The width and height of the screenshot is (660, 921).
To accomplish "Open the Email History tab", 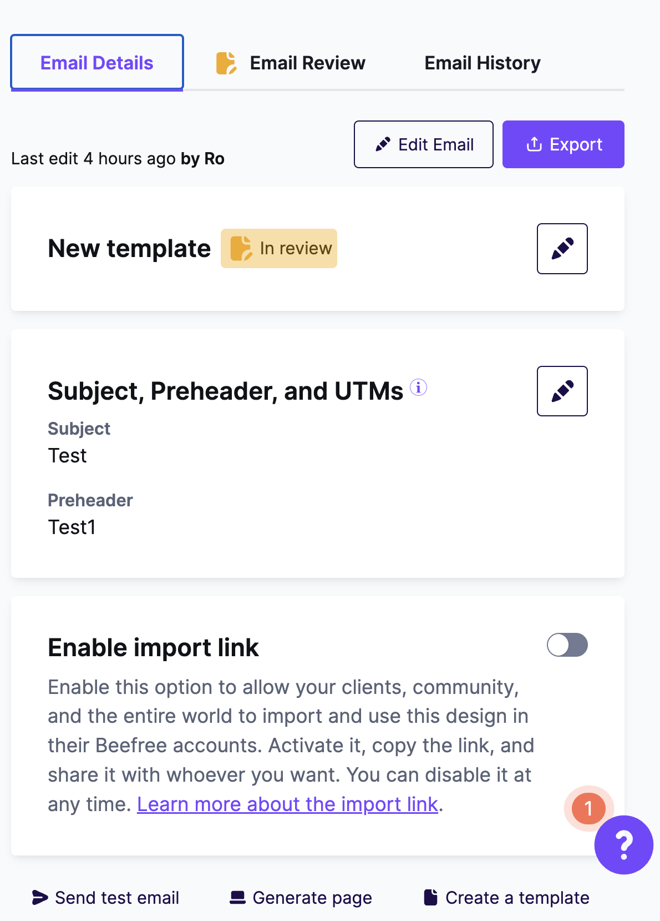I will (483, 63).
